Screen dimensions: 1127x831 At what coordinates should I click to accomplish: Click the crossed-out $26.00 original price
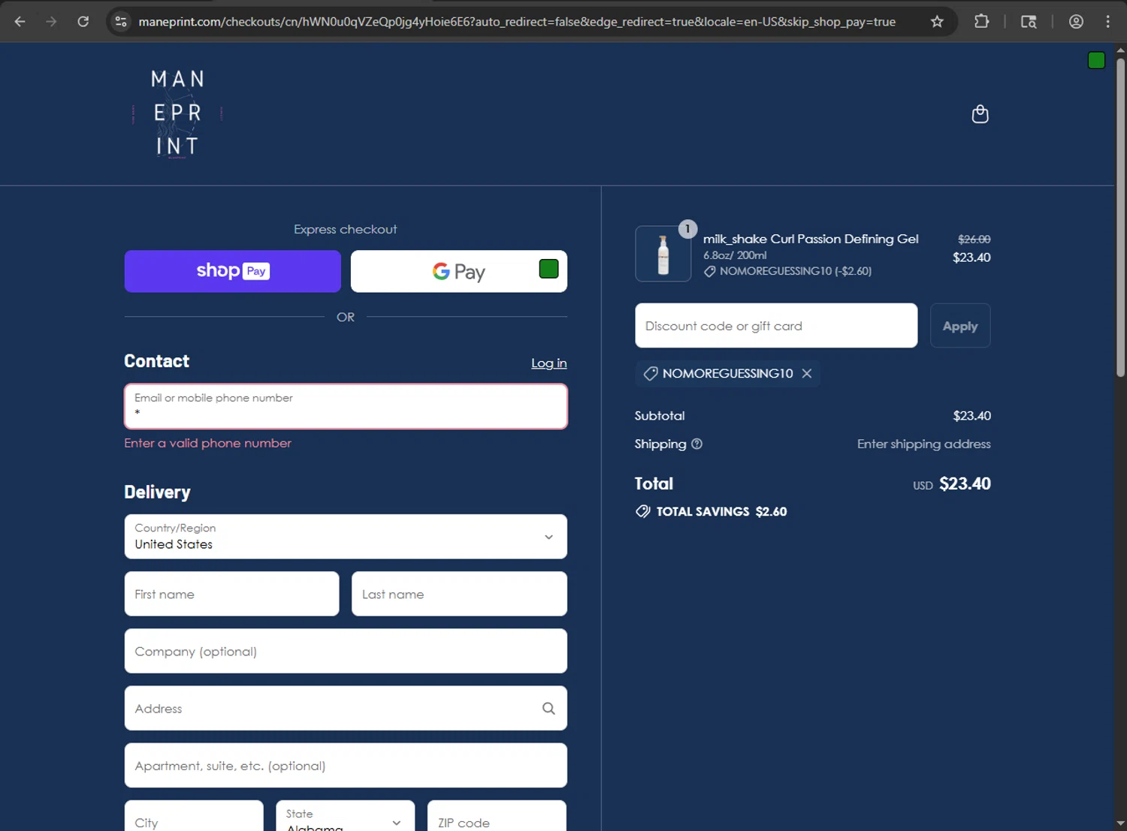pyautogui.click(x=974, y=239)
